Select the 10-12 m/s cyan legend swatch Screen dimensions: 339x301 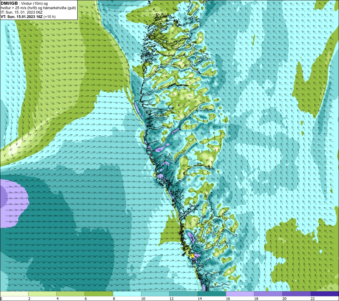coord(155,294)
